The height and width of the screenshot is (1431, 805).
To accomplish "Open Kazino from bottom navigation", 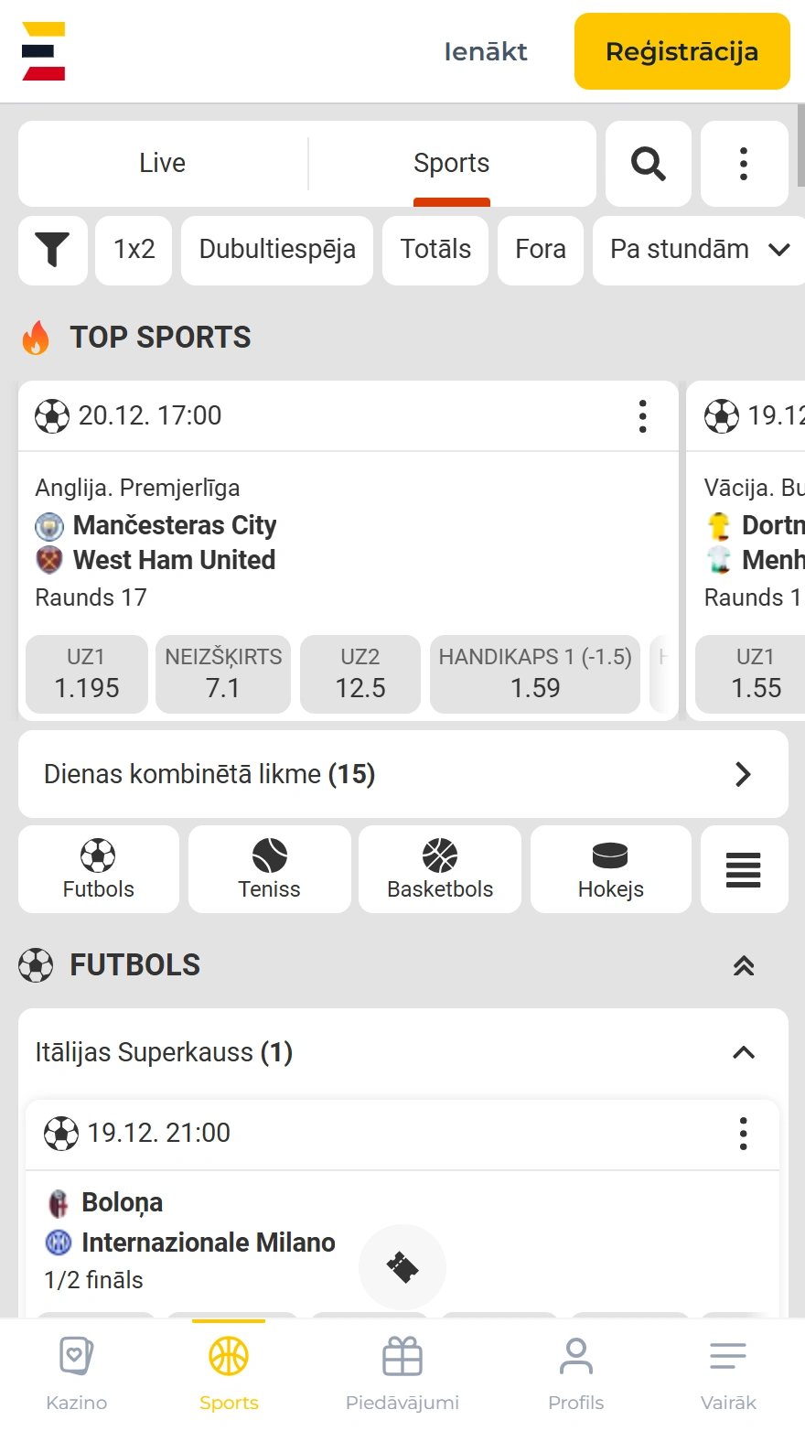I will tap(77, 1373).
